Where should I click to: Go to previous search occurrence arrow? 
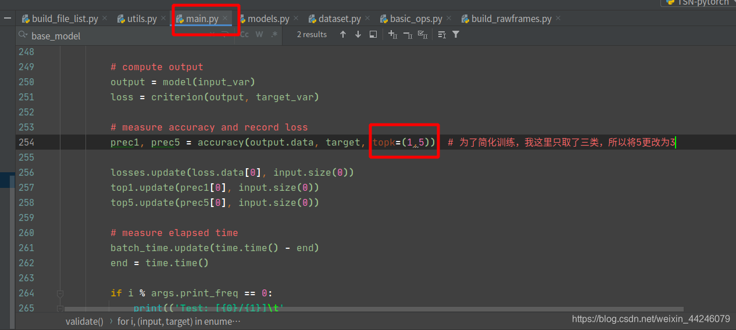coord(343,35)
